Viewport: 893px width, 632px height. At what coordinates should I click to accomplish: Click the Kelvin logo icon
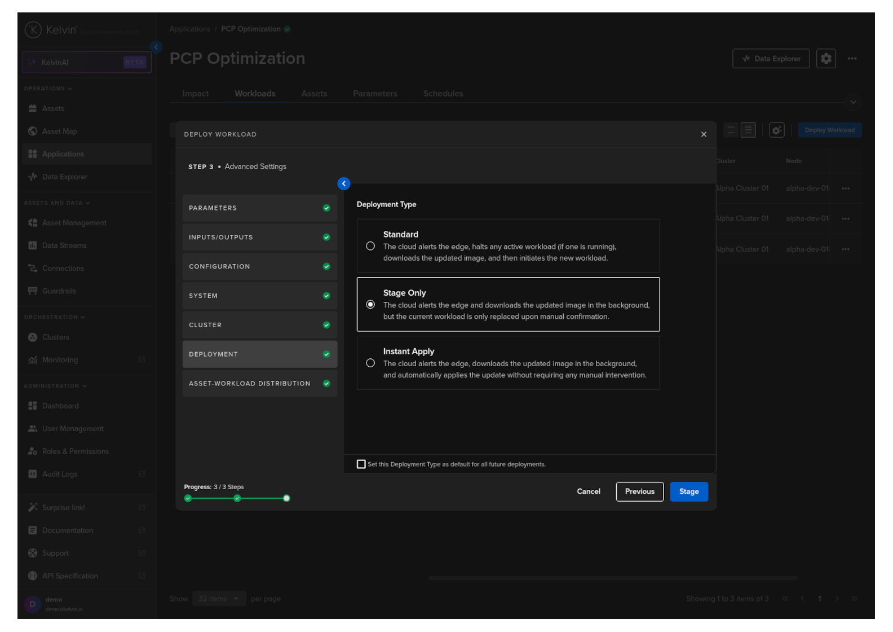coord(33,30)
